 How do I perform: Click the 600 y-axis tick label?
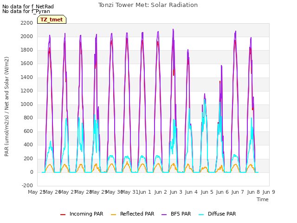28,131
